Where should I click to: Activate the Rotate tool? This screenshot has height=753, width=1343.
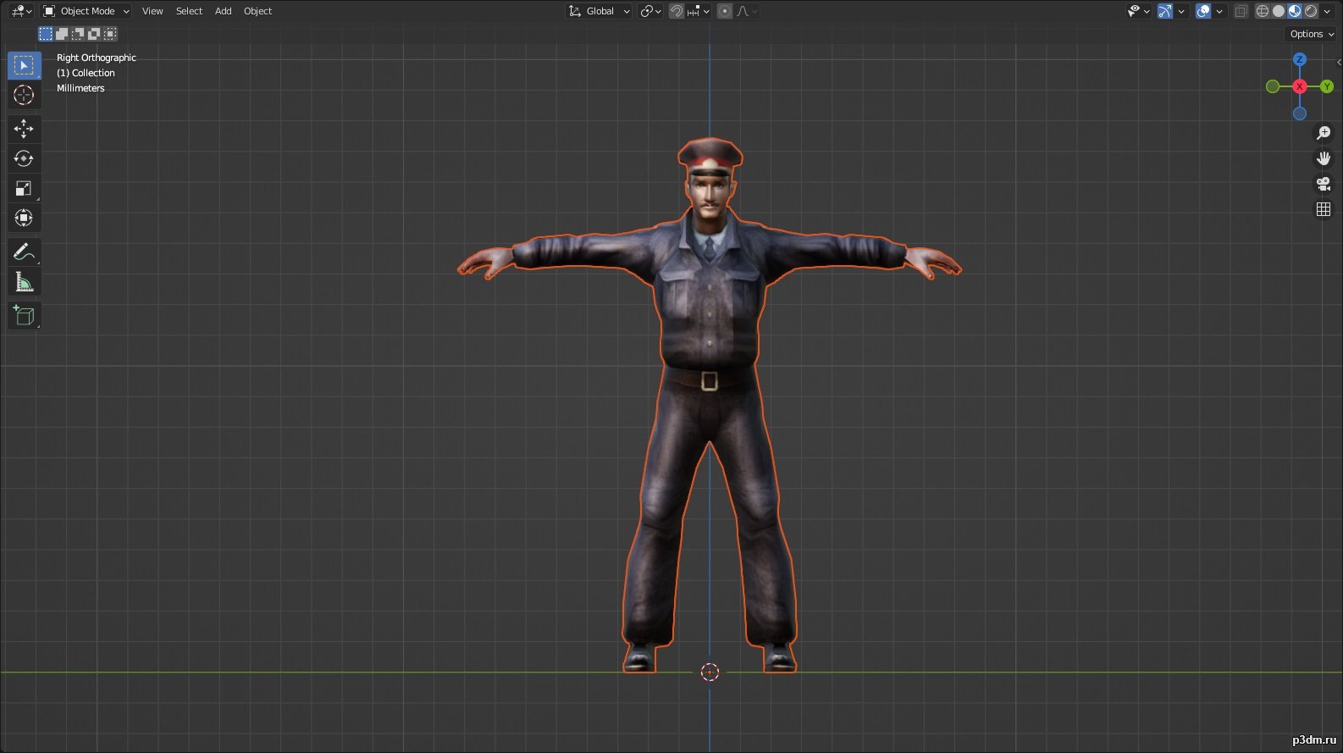click(24, 158)
